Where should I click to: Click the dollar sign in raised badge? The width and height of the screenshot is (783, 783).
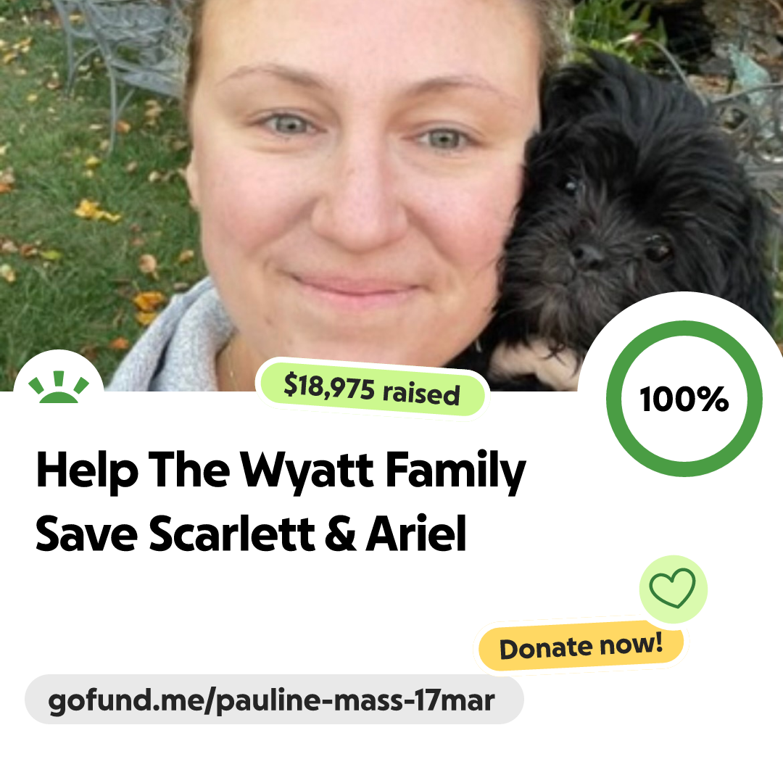(x=290, y=384)
